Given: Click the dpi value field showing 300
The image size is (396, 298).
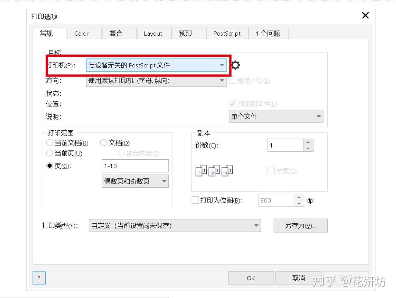Looking at the screenshot, I should [x=276, y=201].
